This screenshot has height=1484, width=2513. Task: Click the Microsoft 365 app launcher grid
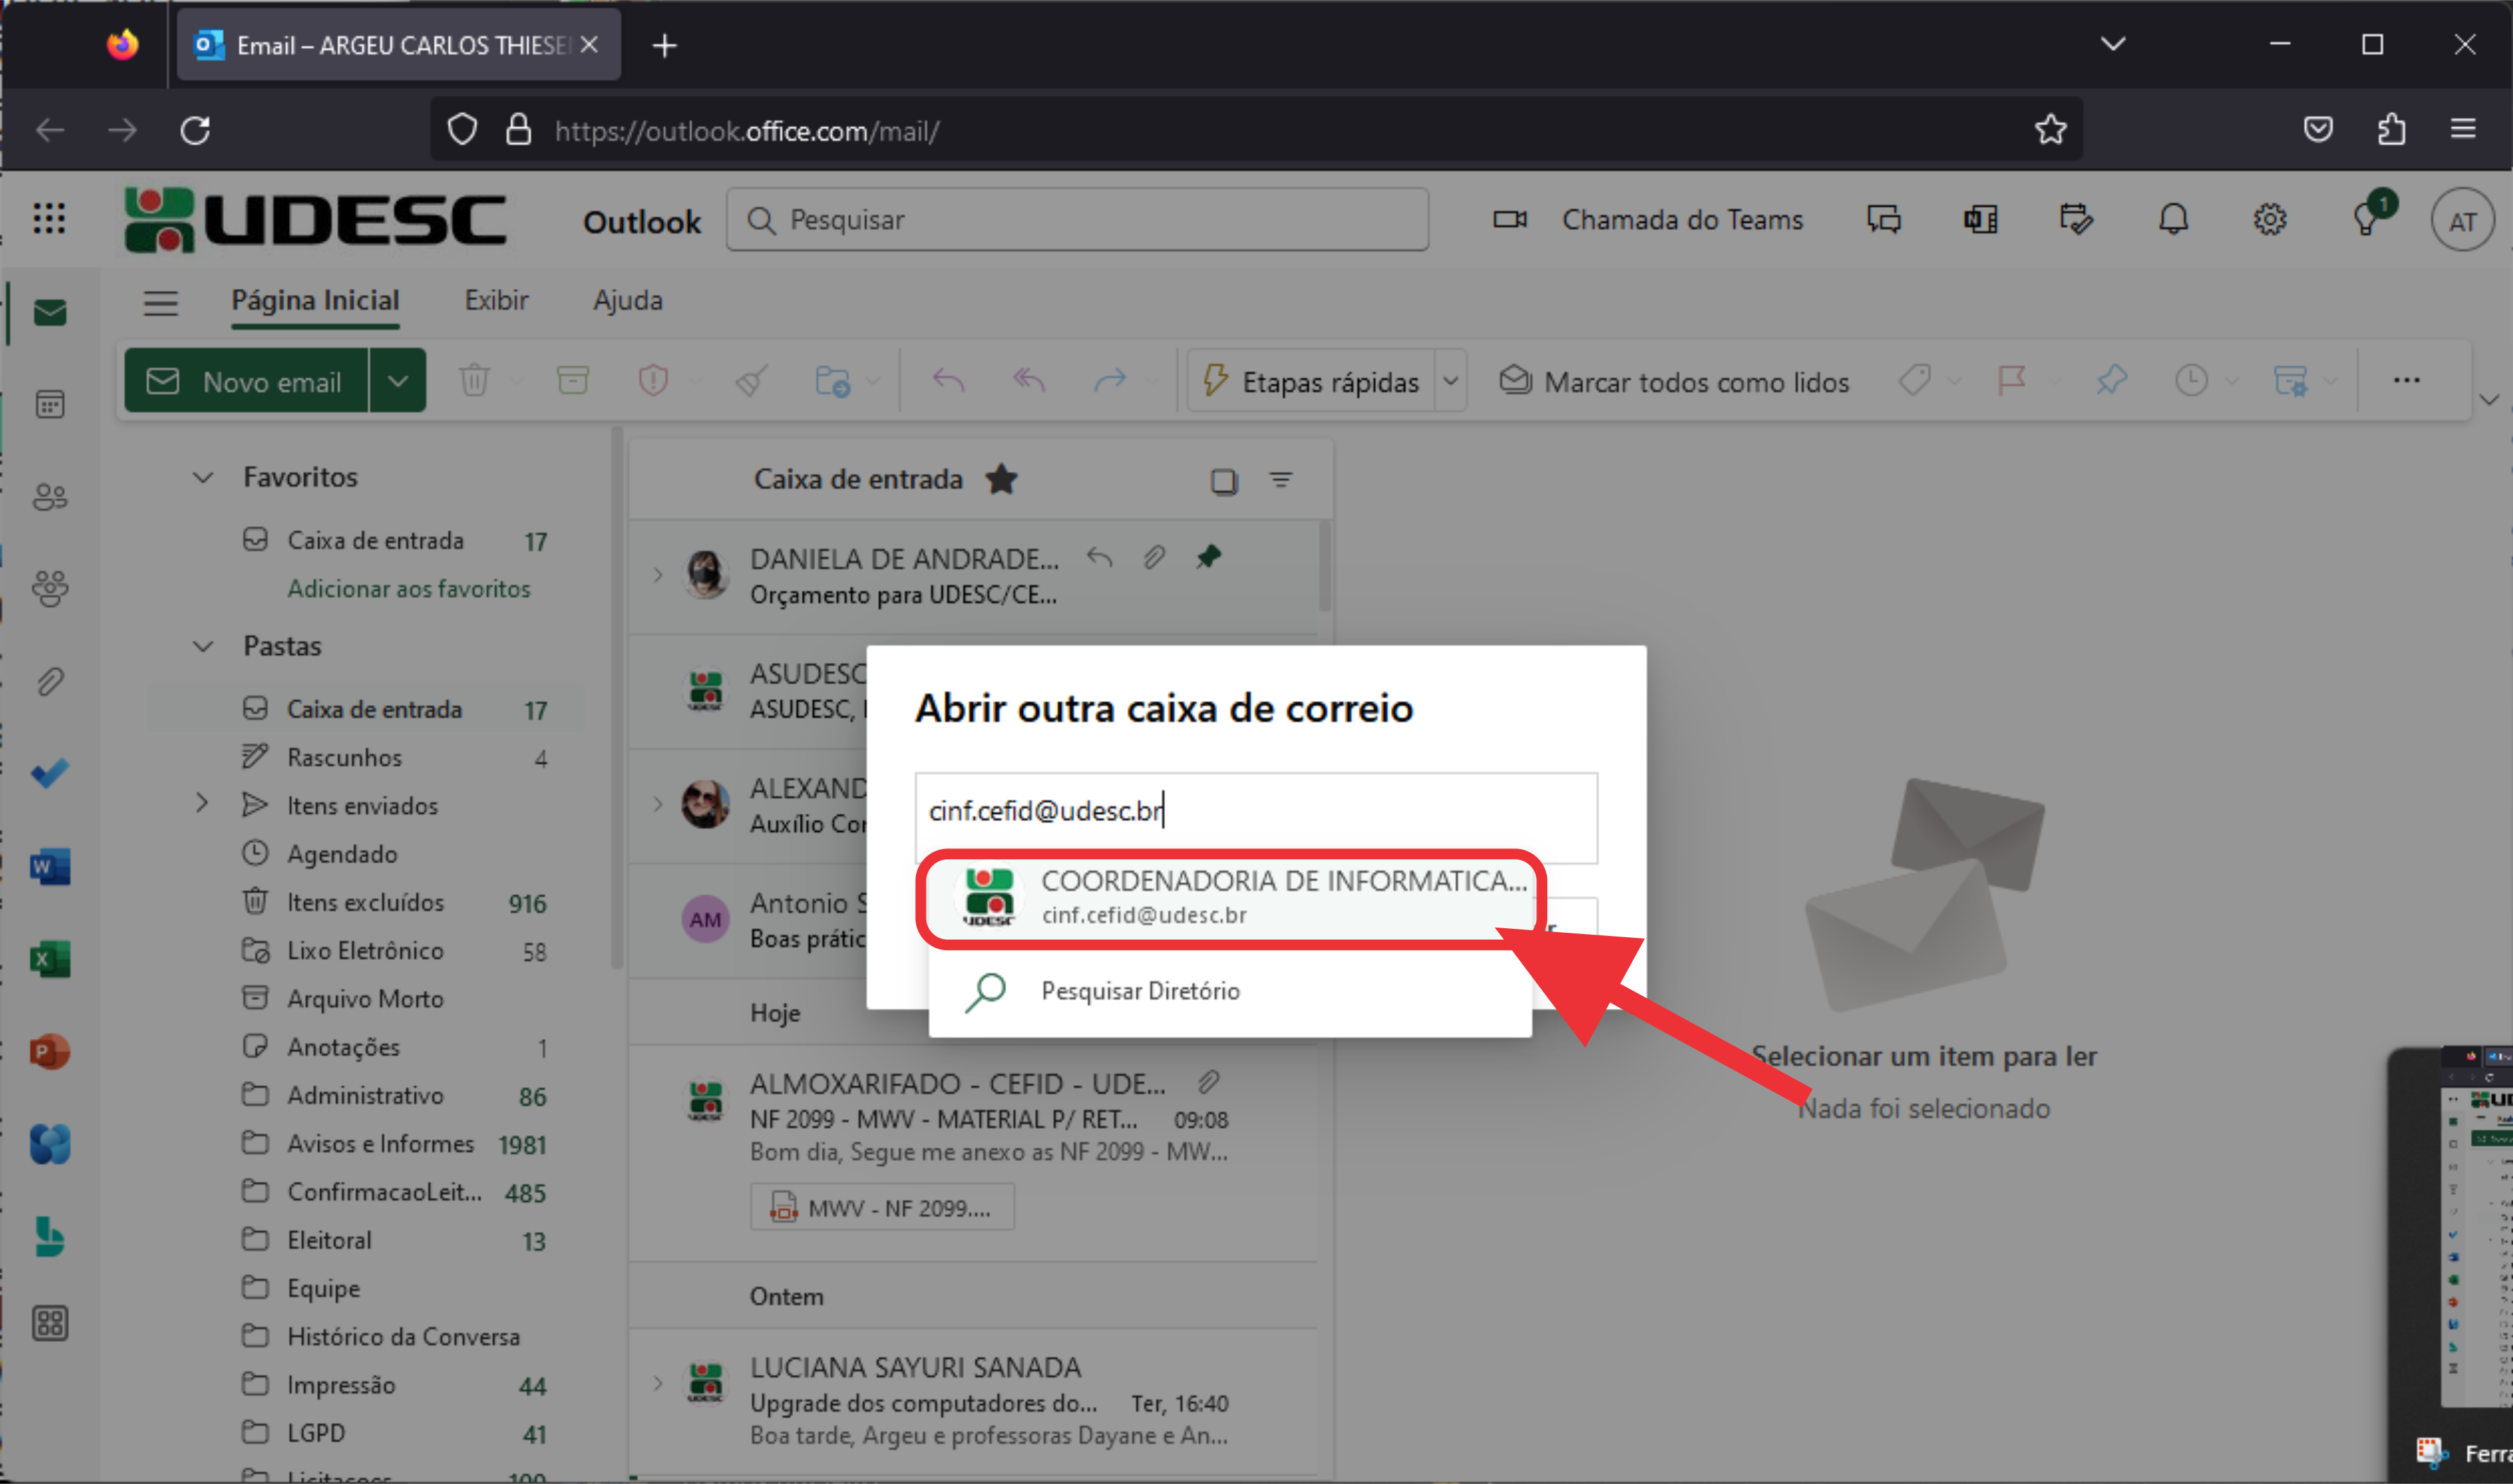pyautogui.click(x=49, y=219)
